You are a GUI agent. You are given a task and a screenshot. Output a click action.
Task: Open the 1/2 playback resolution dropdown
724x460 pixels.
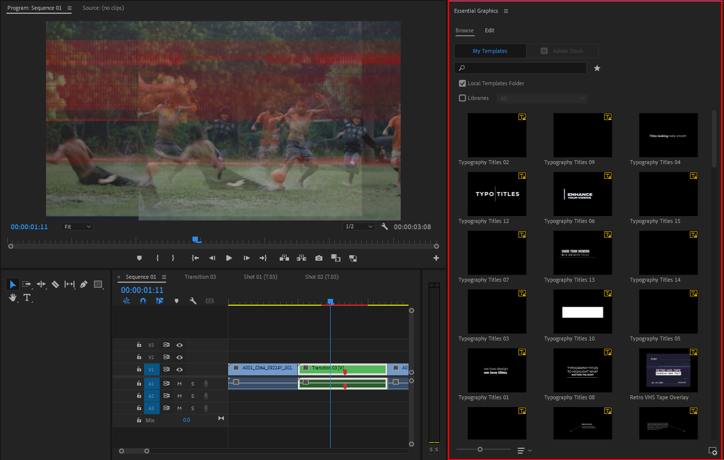(x=359, y=226)
